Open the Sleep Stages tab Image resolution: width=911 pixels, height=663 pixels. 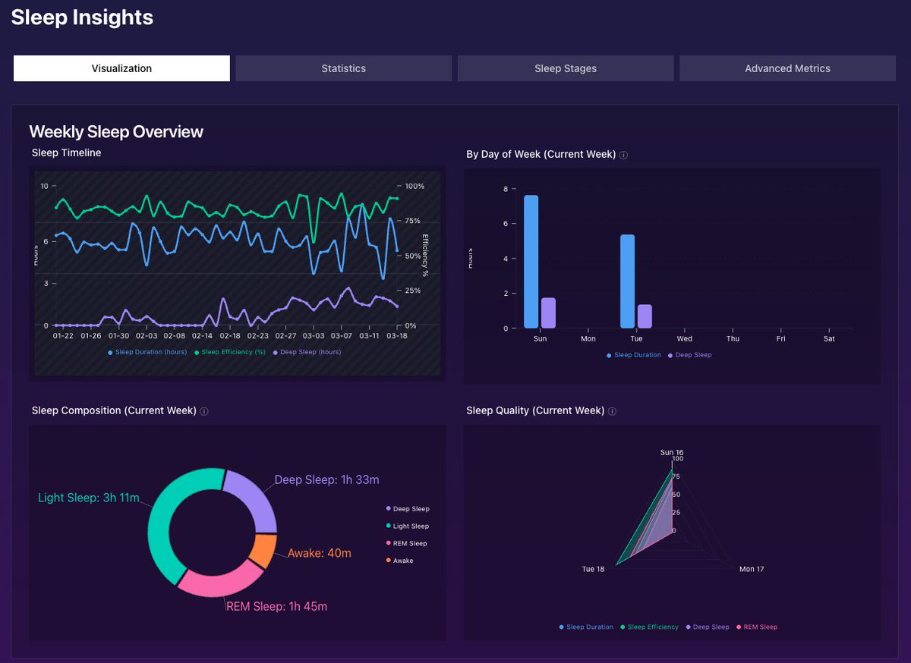[566, 68]
